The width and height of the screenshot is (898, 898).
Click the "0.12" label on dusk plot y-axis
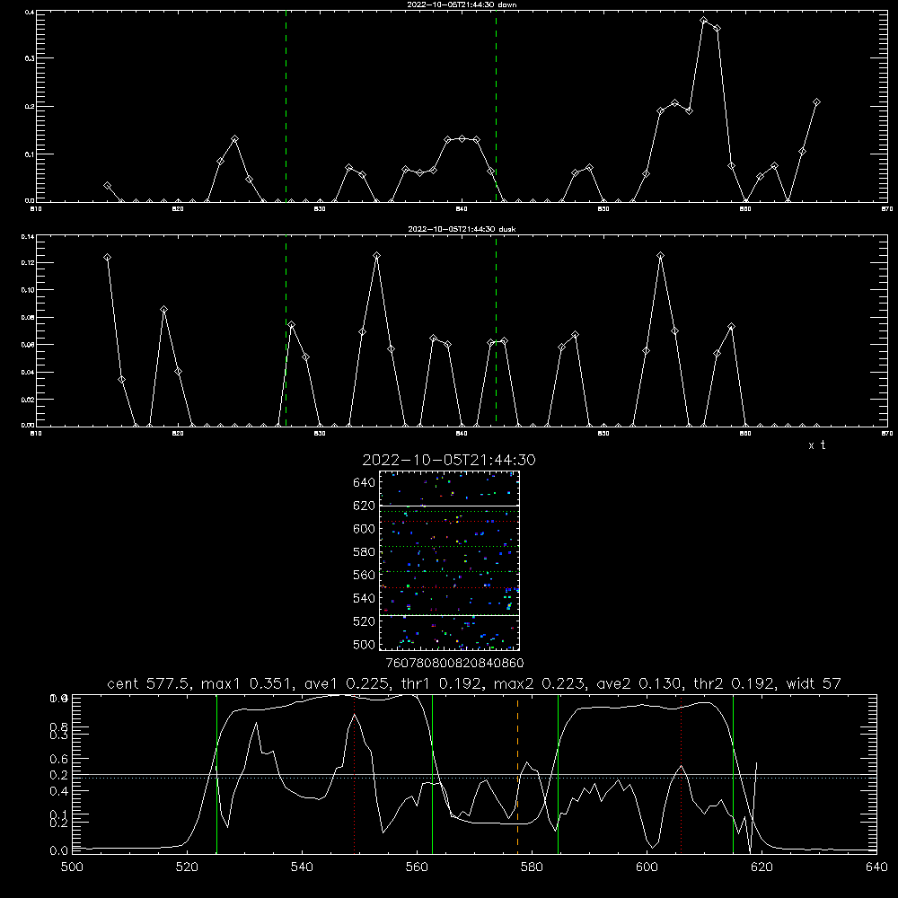[28, 263]
